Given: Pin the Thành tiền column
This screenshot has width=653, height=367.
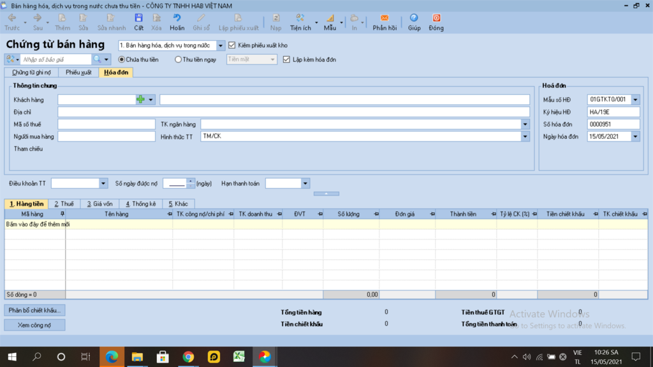Looking at the screenshot, I should 494,214.
